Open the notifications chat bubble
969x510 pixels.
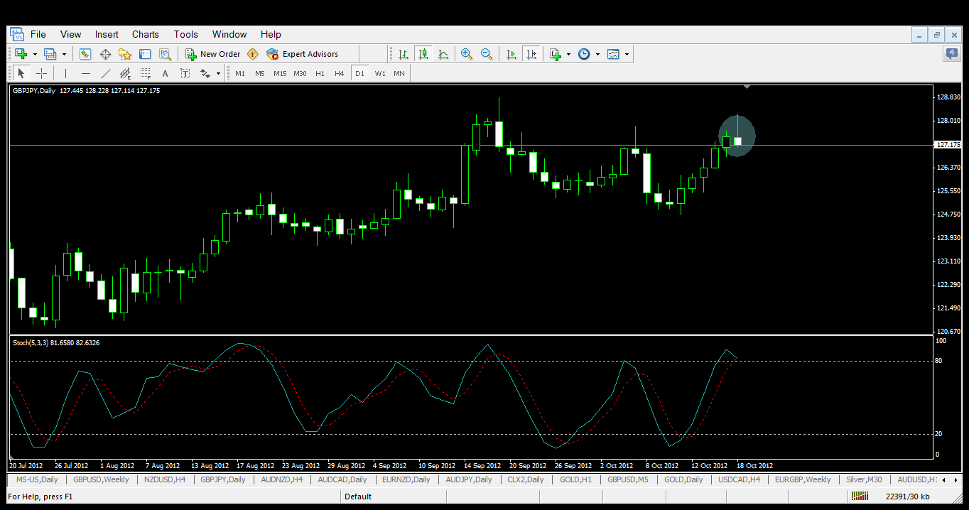point(952,54)
